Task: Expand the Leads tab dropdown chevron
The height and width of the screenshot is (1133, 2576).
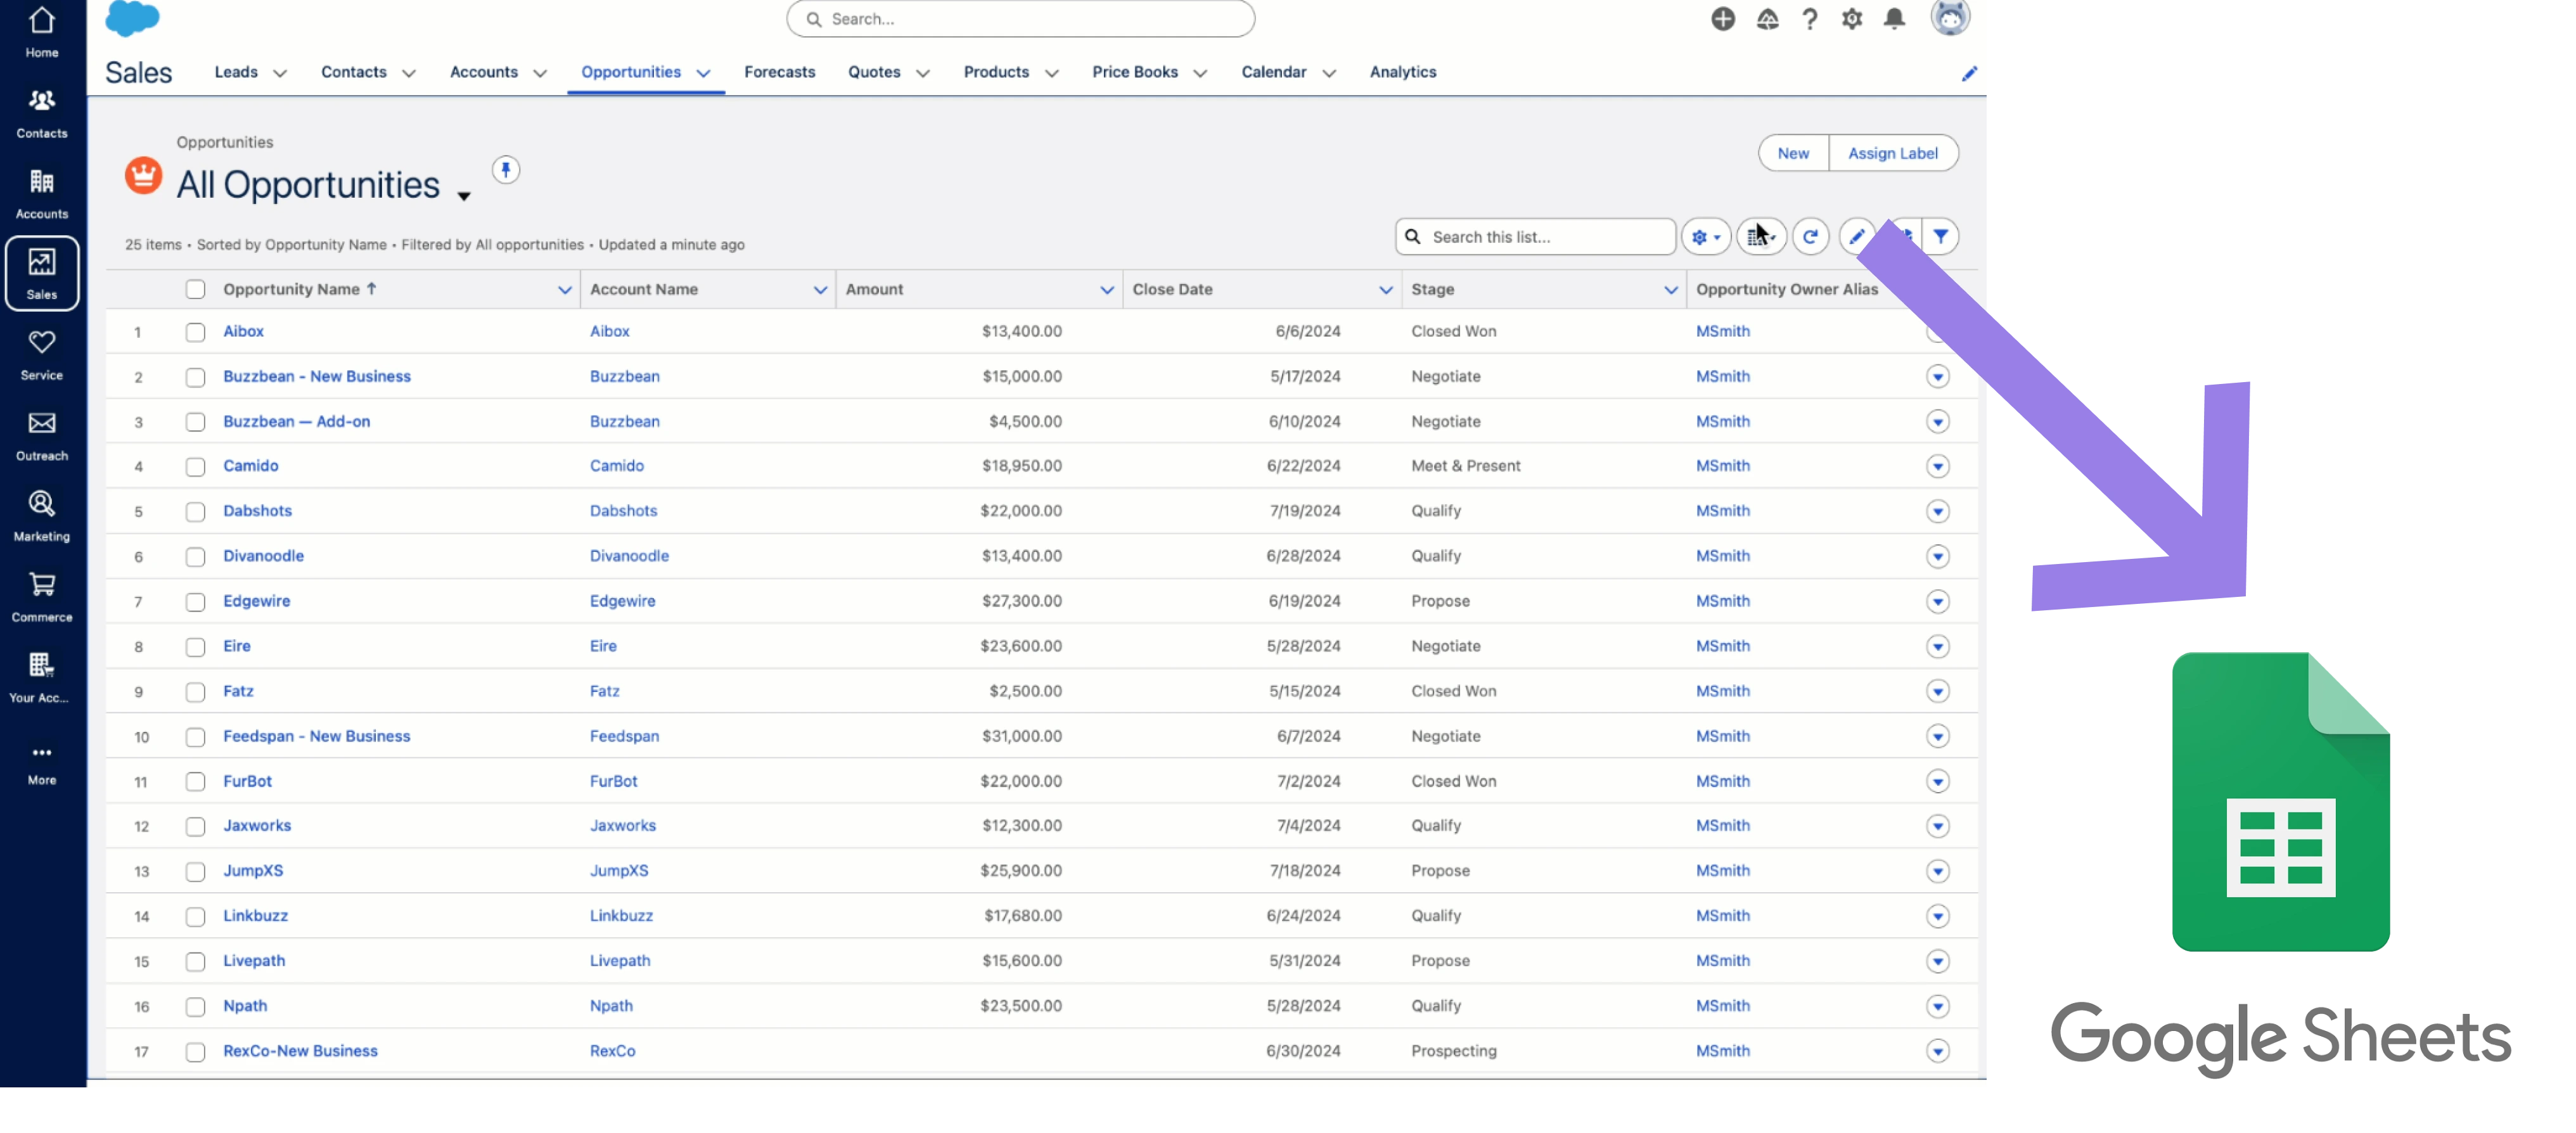Action: [x=280, y=73]
